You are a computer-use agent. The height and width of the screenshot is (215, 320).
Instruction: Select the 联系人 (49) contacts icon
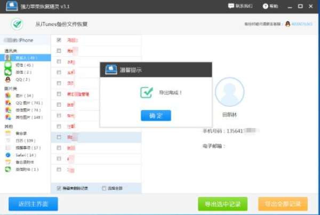[x=8, y=58]
